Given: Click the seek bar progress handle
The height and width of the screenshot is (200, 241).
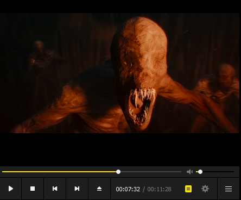Looking at the screenshot, I should (118, 172).
